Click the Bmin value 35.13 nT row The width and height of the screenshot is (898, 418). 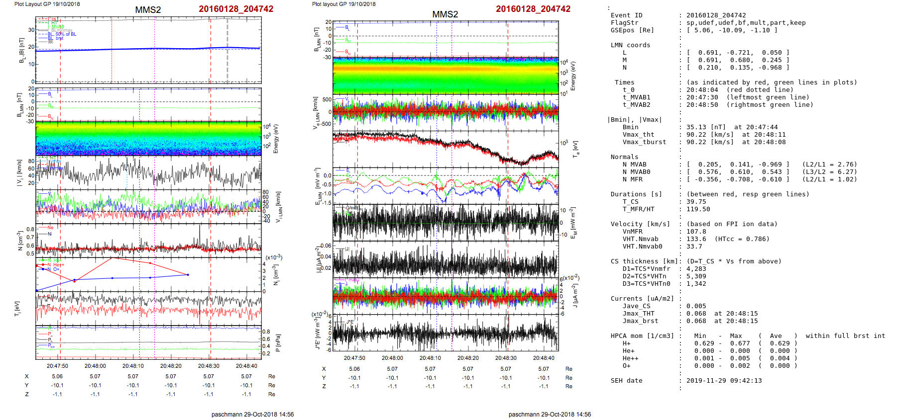[732, 127]
